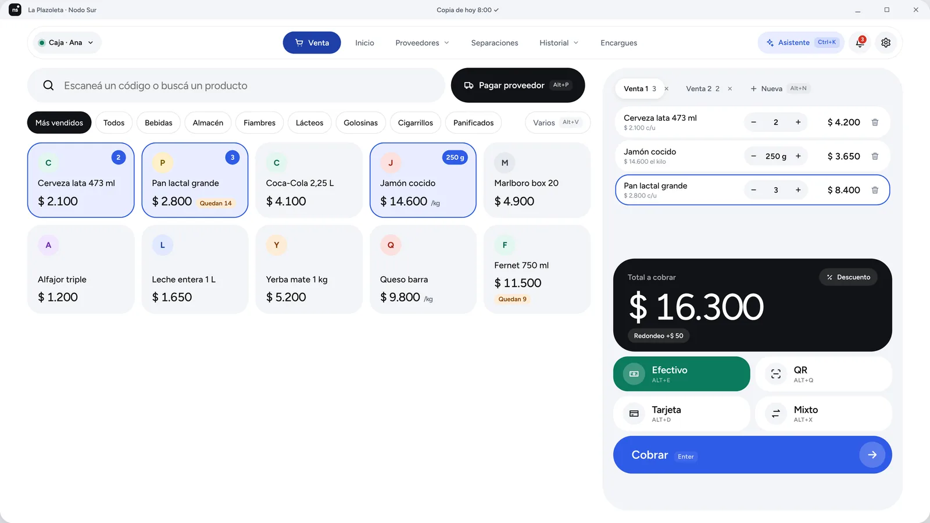
Task: Open the Caja · Ana dropdown
Action: 66,42
